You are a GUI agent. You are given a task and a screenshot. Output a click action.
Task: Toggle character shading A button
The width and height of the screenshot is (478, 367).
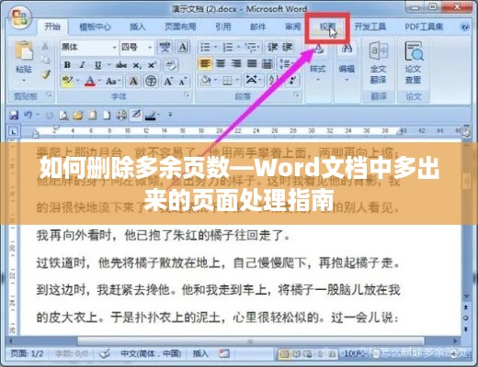(133, 81)
